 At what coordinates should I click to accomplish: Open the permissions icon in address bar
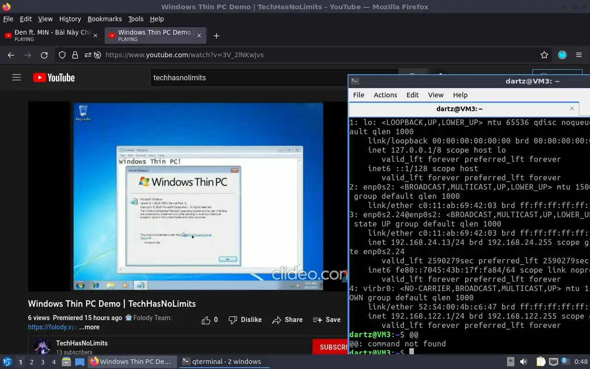click(x=88, y=55)
